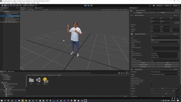
Task: Select Gradient Background in Hierarchy
Action: pyautogui.click(x=13, y=19)
